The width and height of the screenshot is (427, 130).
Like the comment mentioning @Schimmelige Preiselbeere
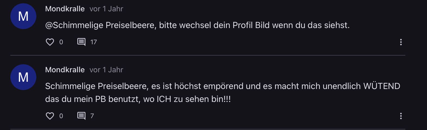(50, 42)
